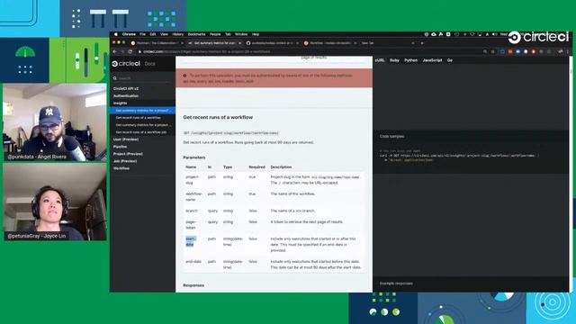Click the sidebar search magnifier icon
Viewport: 576px width, 324px height.
coord(115,78)
